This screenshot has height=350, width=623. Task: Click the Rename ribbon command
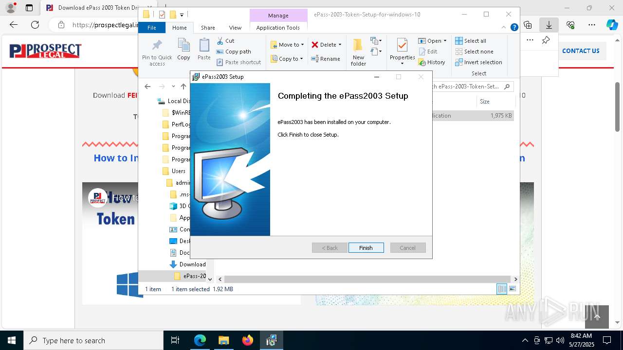coord(326,59)
